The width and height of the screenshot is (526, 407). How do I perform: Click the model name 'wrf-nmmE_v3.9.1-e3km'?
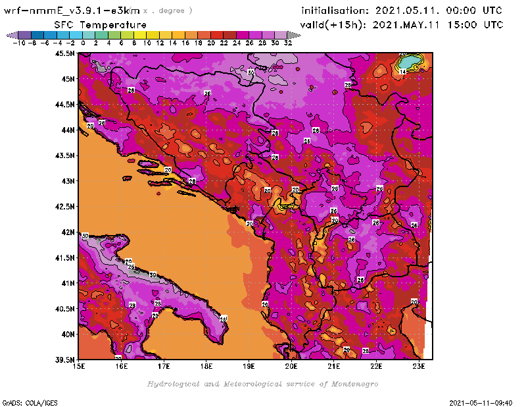pos(72,11)
